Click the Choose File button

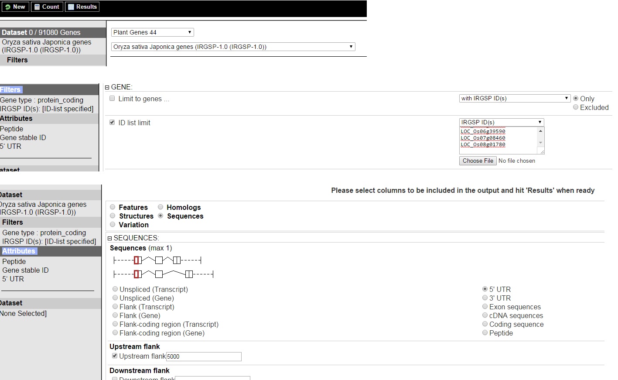tap(478, 161)
